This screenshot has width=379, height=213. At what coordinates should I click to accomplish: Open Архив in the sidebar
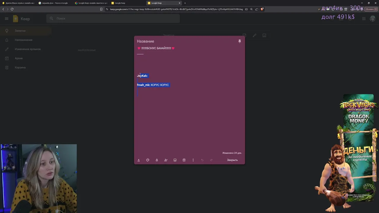click(26, 58)
